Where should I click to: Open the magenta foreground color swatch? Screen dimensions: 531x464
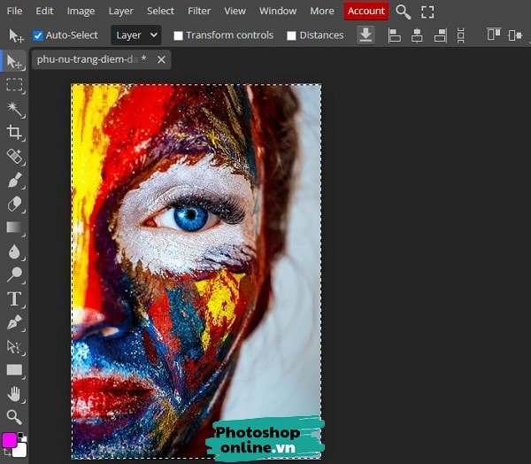point(10,440)
